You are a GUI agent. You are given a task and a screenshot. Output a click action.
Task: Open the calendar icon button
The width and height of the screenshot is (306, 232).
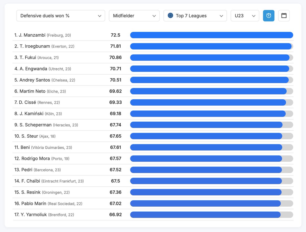(284, 16)
